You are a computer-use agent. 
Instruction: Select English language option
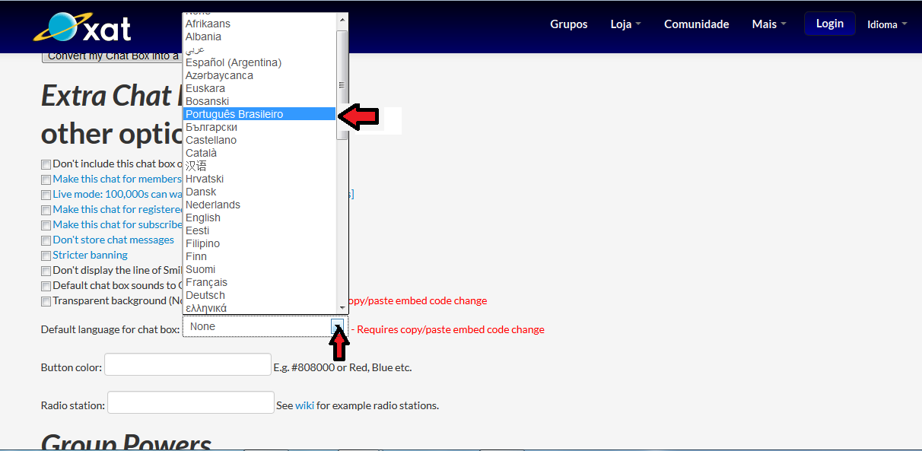click(x=259, y=218)
